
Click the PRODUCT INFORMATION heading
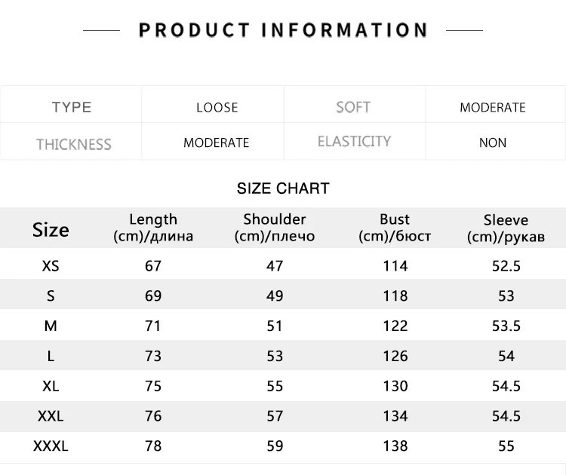pos(283,30)
